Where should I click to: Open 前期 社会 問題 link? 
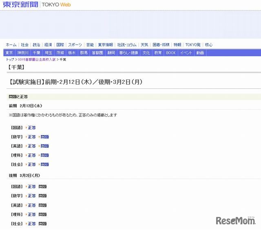(x=44, y=164)
